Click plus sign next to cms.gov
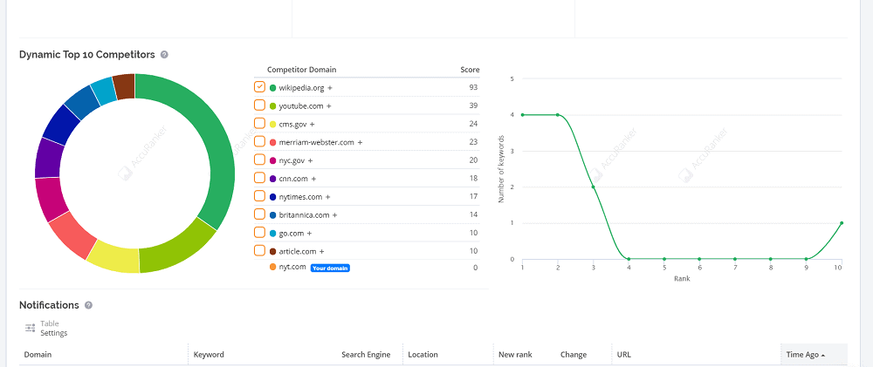 click(x=312, y=124)
